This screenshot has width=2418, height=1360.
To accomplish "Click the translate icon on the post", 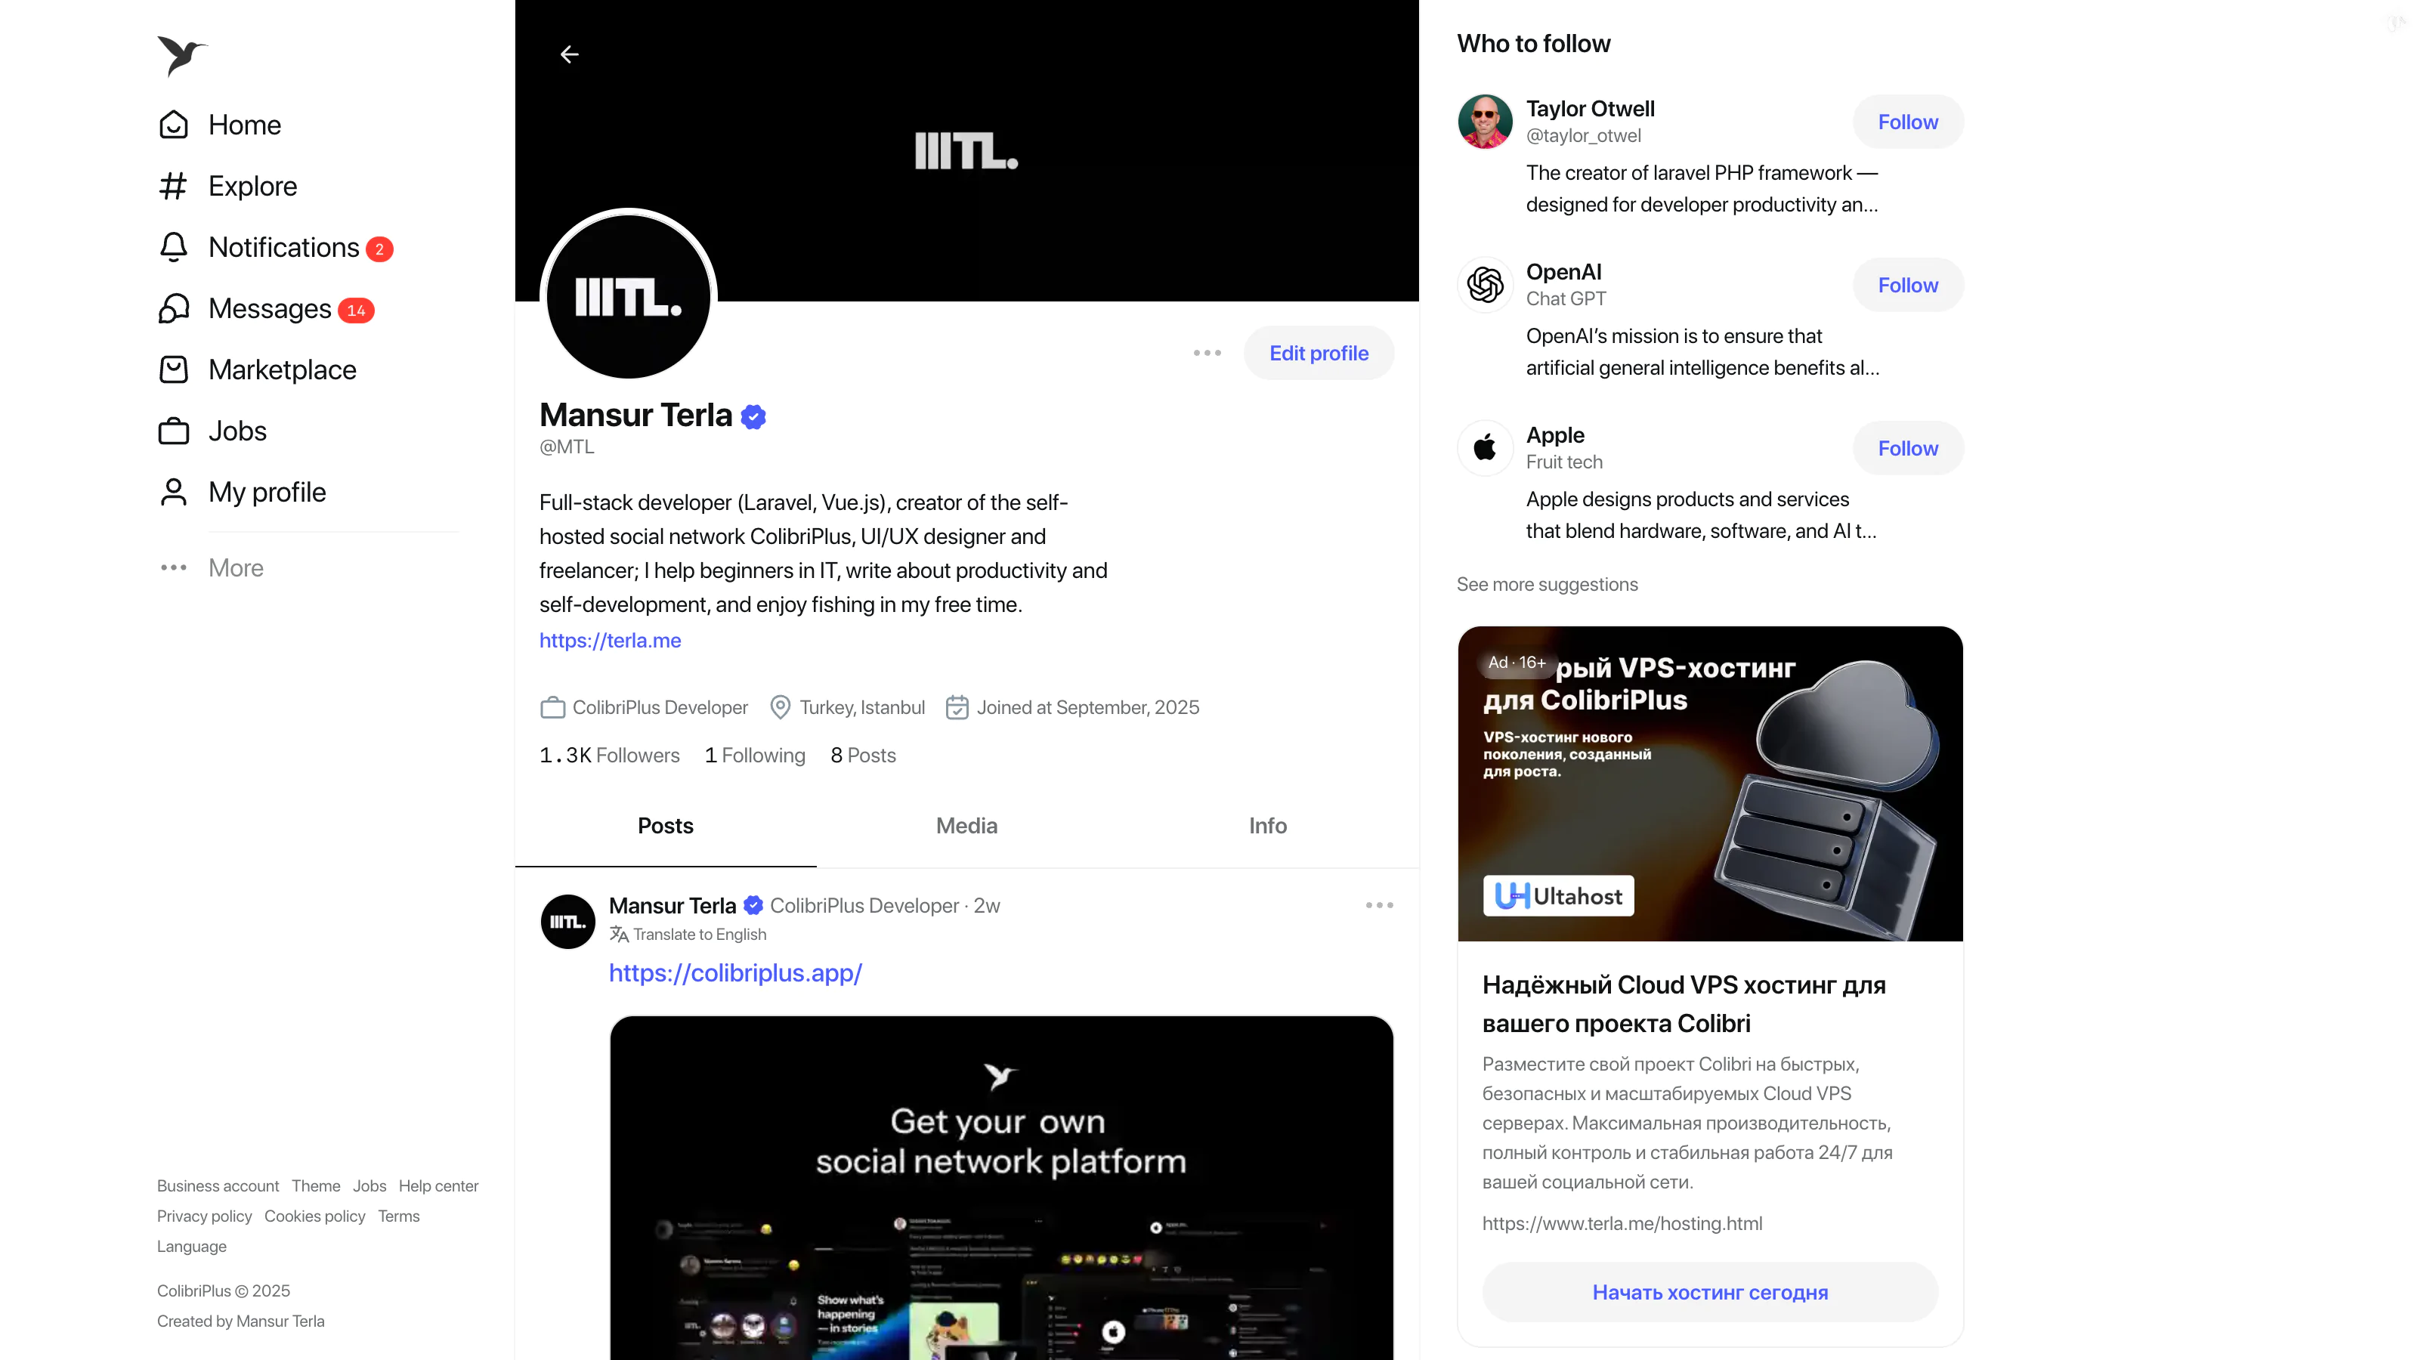I will tap(619, 934).
